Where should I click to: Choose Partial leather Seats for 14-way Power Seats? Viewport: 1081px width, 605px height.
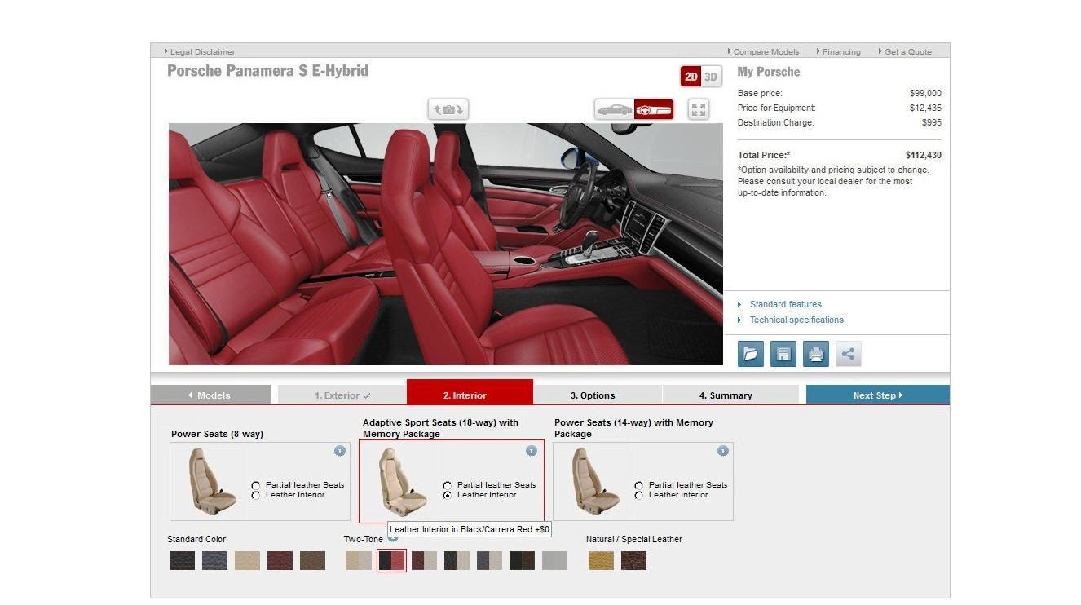tap(639, 485)
